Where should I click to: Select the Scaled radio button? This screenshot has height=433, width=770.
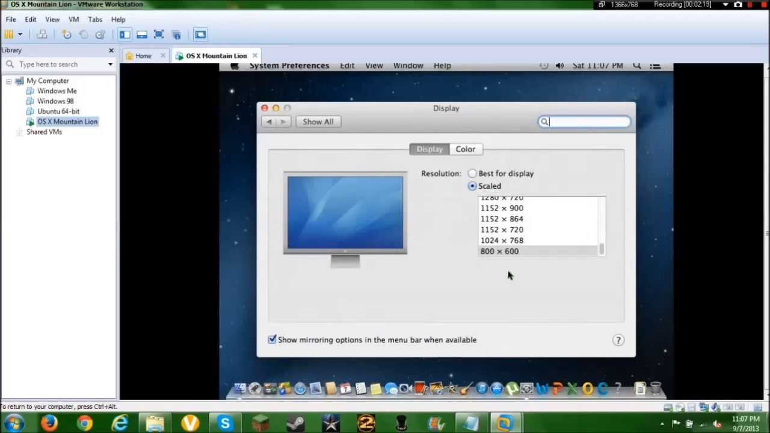coord(472,186)
